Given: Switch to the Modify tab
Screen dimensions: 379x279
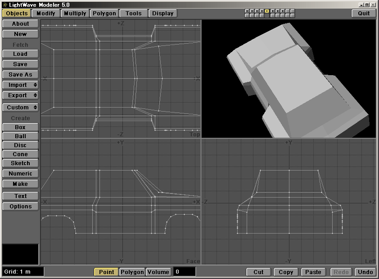Looking at the screenshot, I should (45, 13).
